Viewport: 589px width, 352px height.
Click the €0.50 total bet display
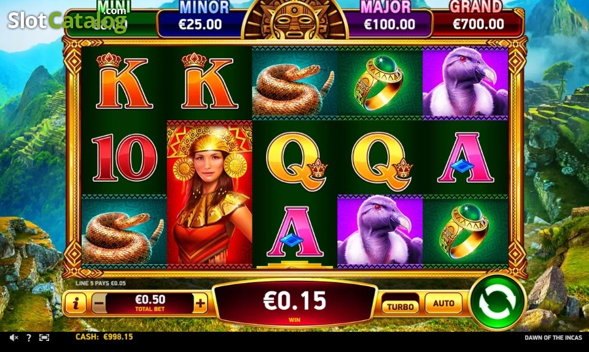click(150, 303)
